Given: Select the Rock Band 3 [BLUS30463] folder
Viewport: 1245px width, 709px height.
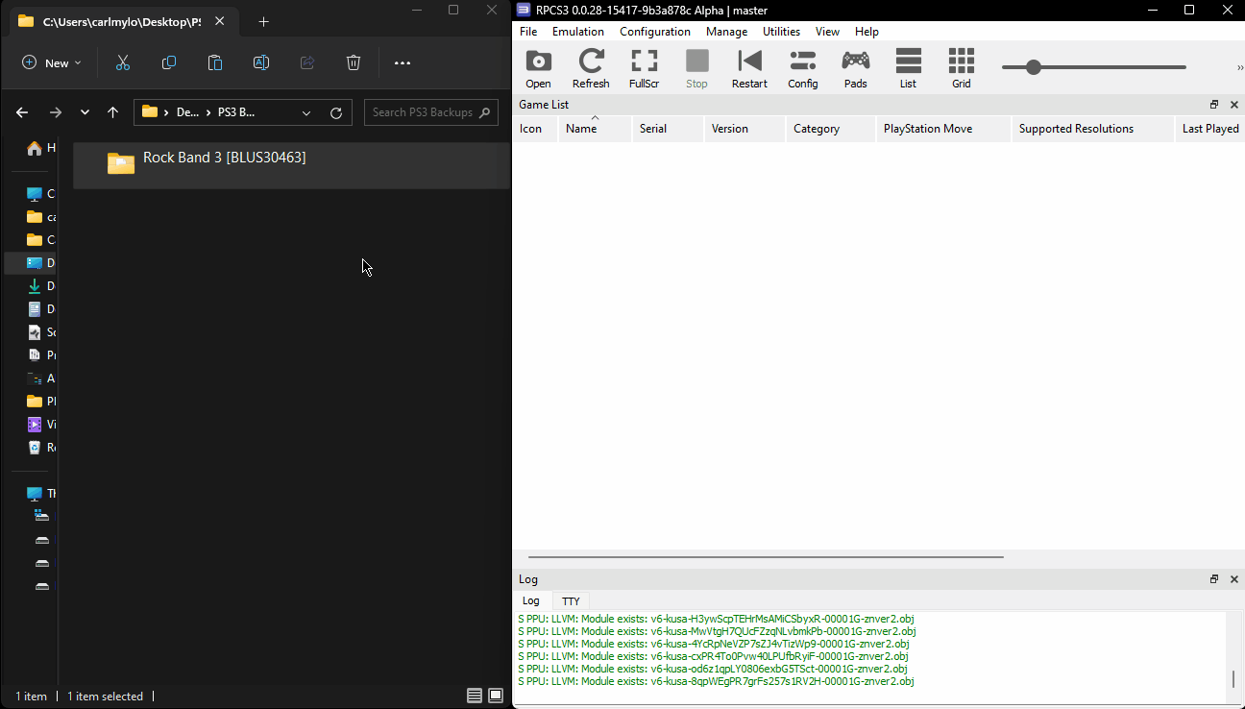Looking at the screenshot, I should click(290, 165).
